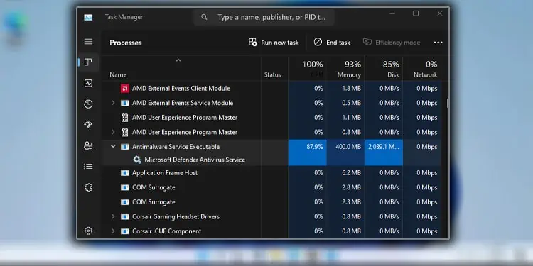Viewport: 533px width, 266px height.
Task: Expand Corsair Gaming Headset Drivers
Action: click(113, 216)
